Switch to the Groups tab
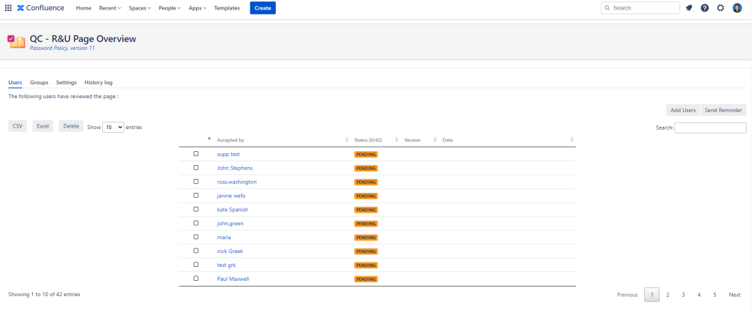Screen dimensions: 752x316 39,82
